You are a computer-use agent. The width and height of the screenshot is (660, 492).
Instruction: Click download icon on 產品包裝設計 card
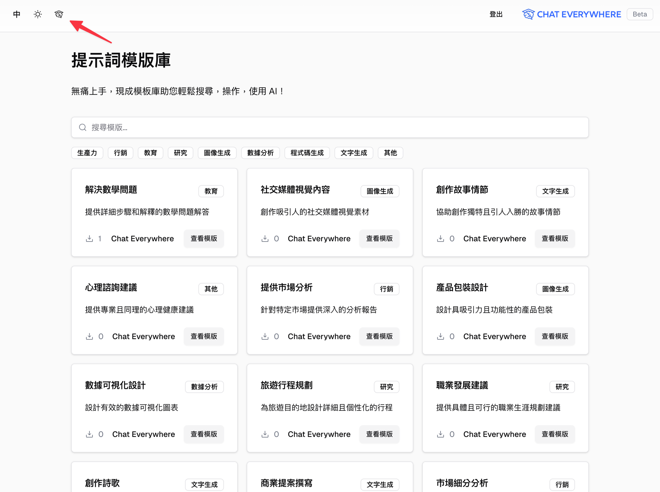pyautogui.click(x=441, y=336)
